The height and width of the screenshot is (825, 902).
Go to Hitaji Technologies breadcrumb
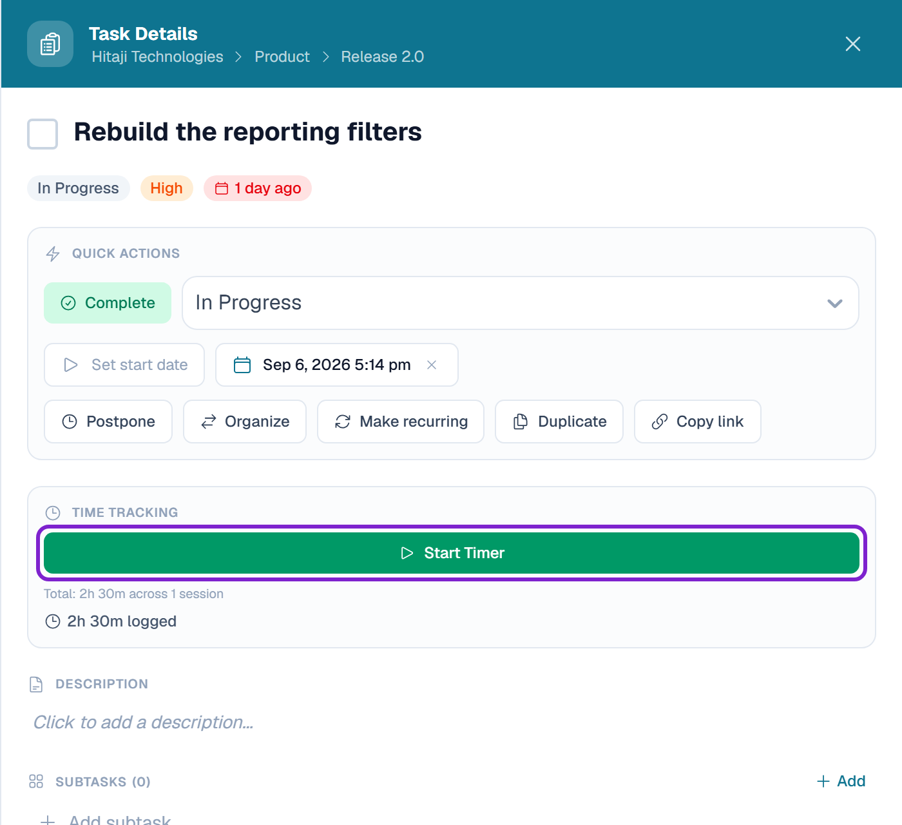[157, 57]
